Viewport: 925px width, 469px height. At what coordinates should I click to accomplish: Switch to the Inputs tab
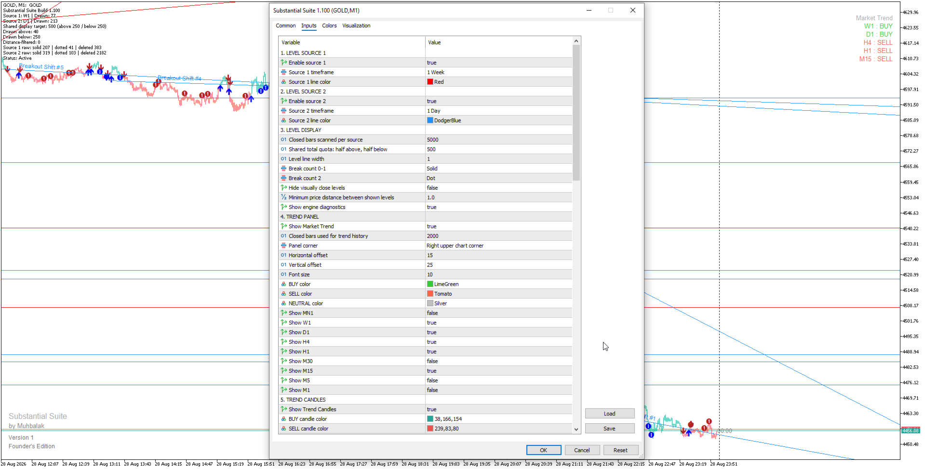click(309, 26)
